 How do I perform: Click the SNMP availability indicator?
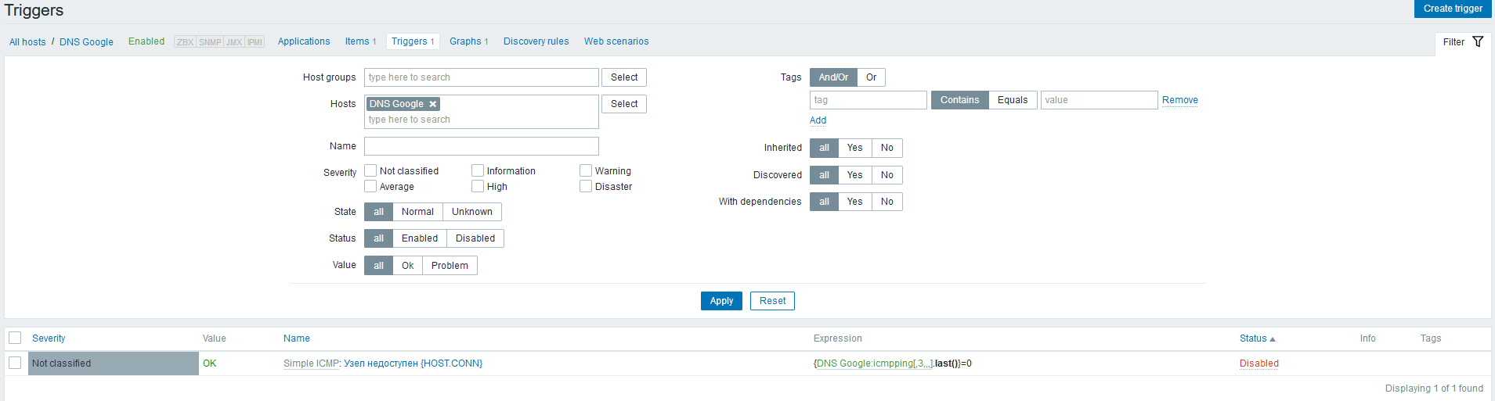click(x=210, y=42)
